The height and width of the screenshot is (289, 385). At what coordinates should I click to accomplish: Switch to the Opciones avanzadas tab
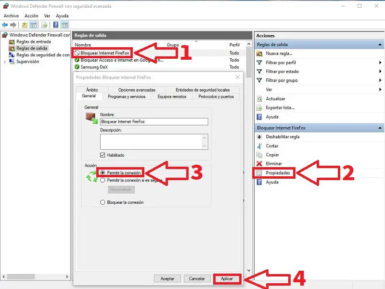pyautogui.click(x=137, y=90)
